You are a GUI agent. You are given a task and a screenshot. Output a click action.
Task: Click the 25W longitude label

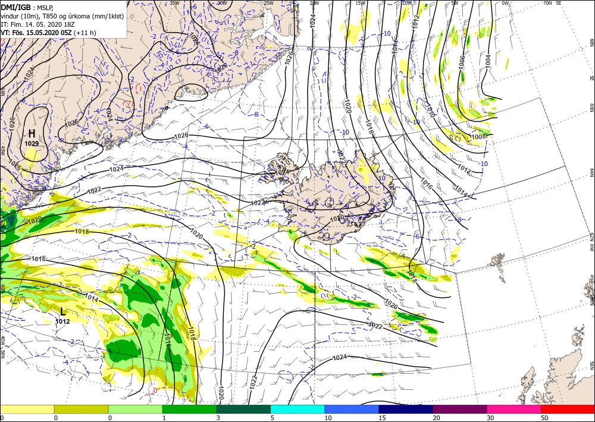click(x=268, y=3)
